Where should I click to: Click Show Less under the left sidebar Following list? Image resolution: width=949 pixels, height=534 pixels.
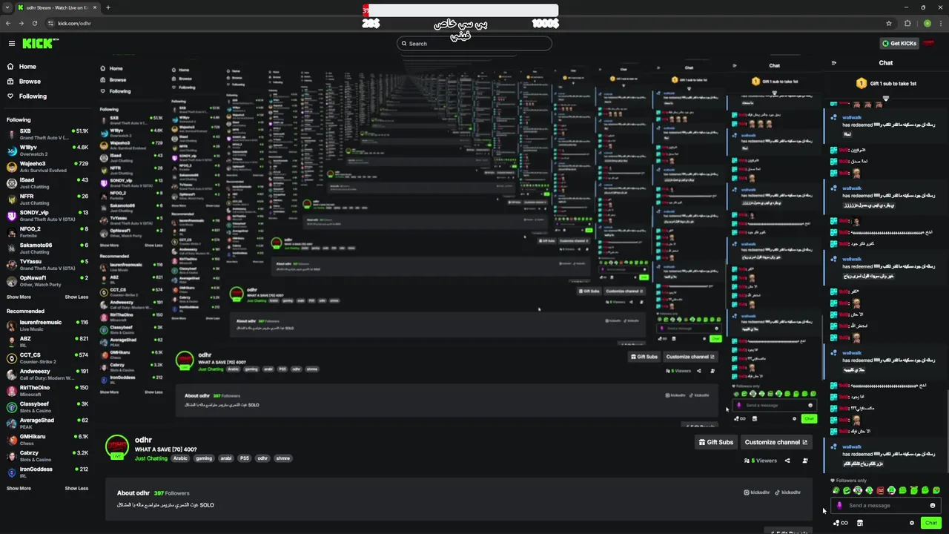76,297
